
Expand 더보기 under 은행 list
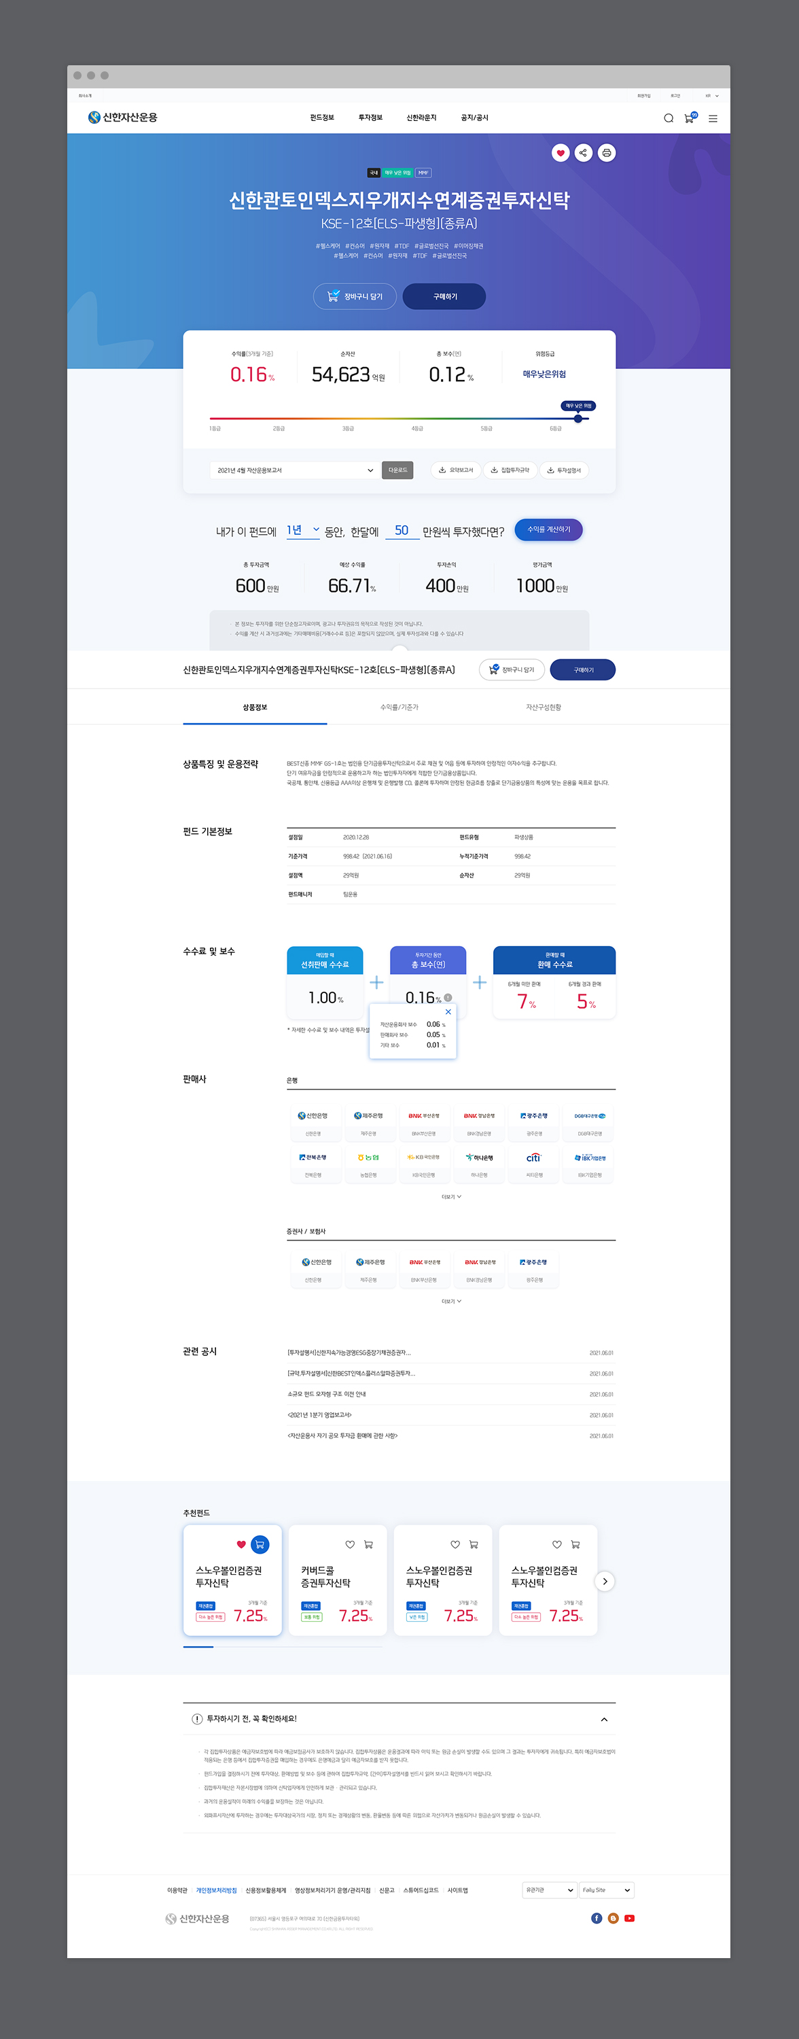452,1197
